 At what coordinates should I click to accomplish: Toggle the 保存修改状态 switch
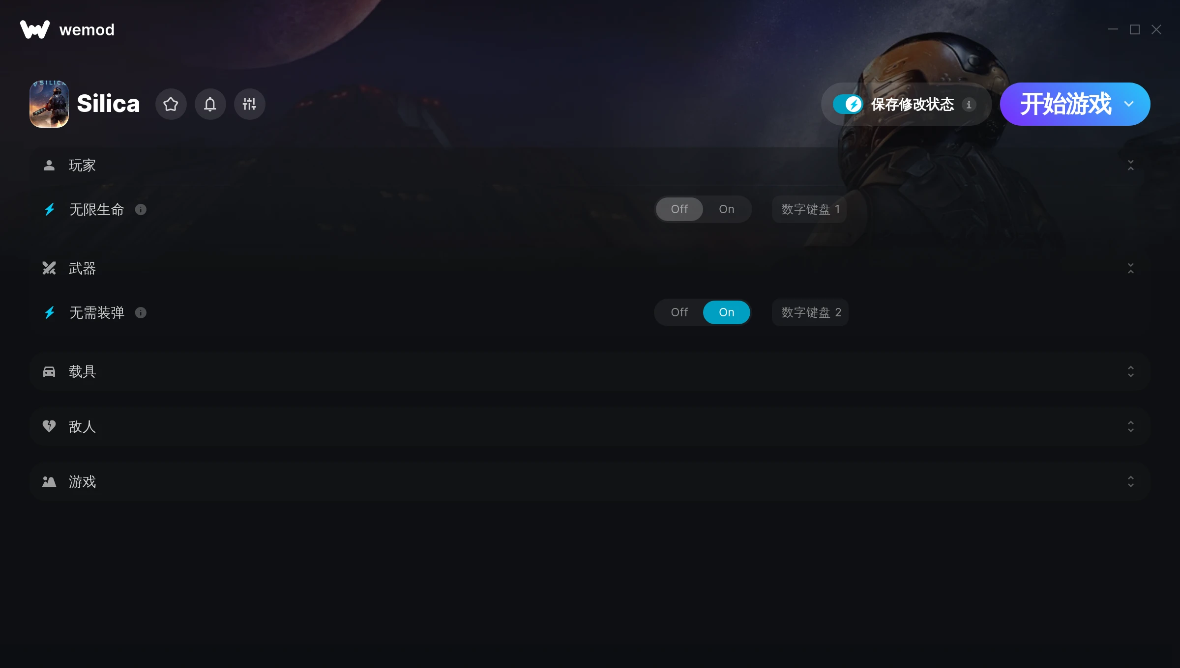point(848,104)
